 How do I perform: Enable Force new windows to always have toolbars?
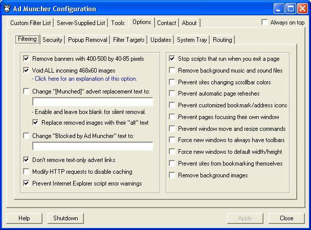tap(172, 140)
